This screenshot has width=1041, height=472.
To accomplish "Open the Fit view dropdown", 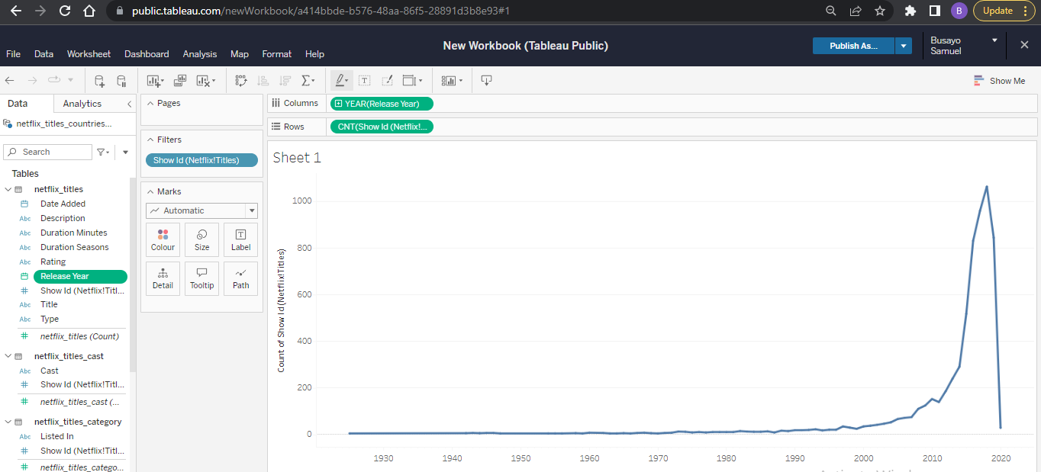I will click(x=413, y=81).
